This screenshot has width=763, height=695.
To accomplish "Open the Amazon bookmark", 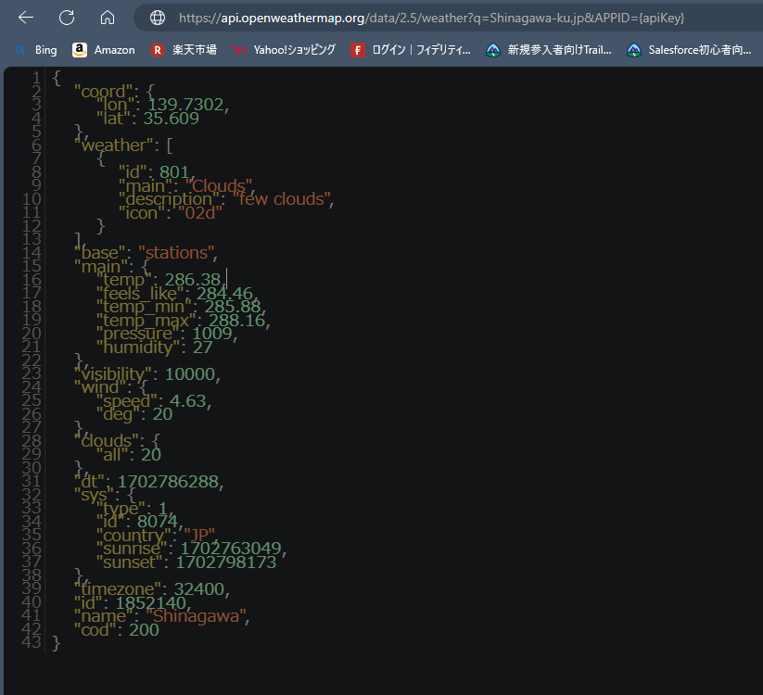I will (x=104, y=50).
